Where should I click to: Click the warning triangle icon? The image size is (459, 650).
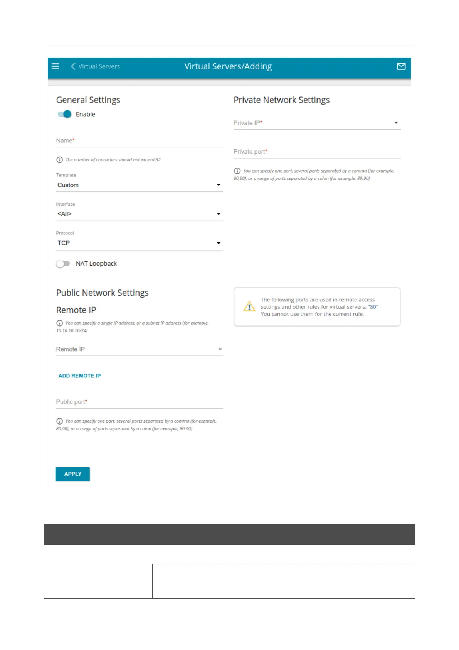(x=249, y=307)
